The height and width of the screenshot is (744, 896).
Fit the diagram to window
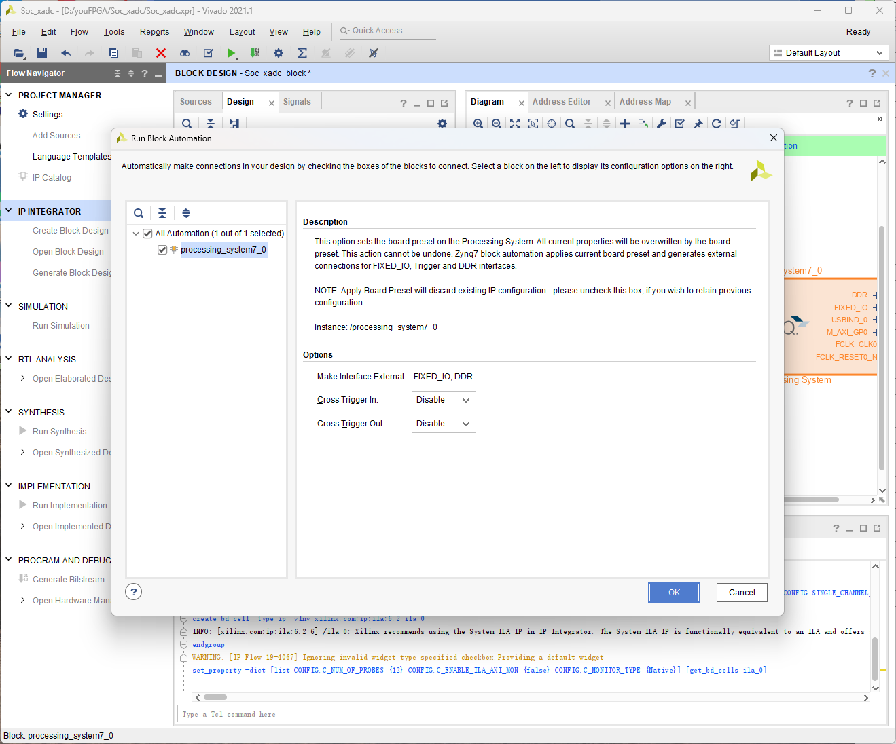click(515, 124)
